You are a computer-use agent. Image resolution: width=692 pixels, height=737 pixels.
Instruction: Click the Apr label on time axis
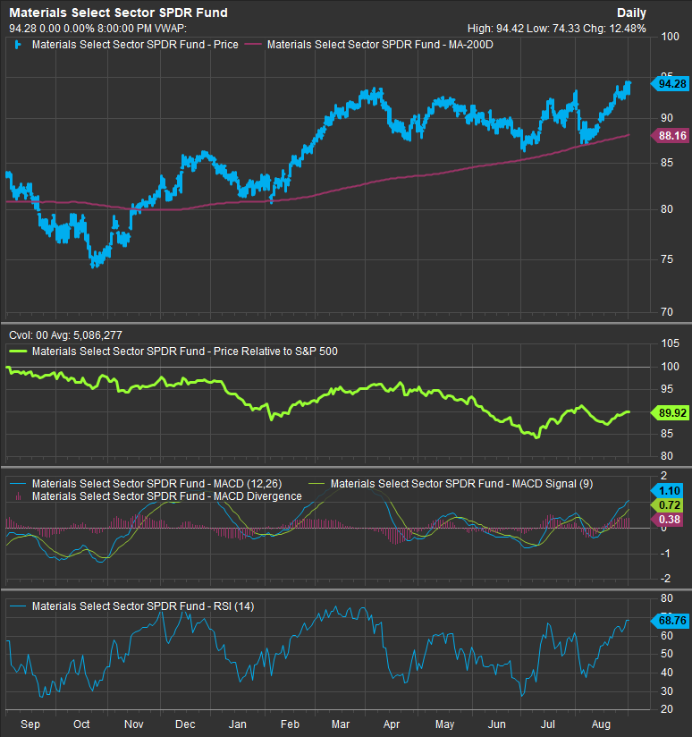click(392, 724)
